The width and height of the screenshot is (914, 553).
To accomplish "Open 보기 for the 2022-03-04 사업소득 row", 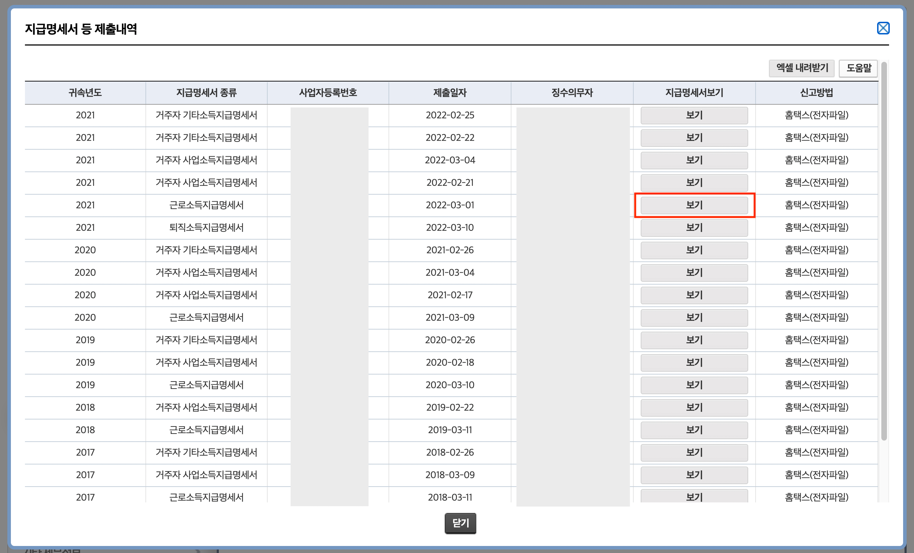I will (694, 160).
